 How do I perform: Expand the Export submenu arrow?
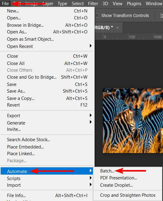(x=90, y=115)
